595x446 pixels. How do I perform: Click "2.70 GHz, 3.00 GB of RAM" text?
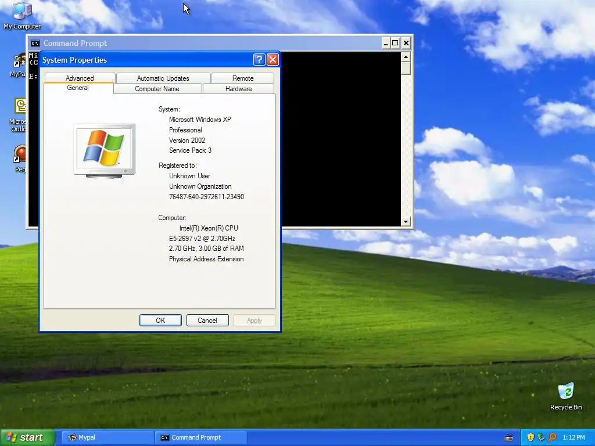(x=206, y=249)
